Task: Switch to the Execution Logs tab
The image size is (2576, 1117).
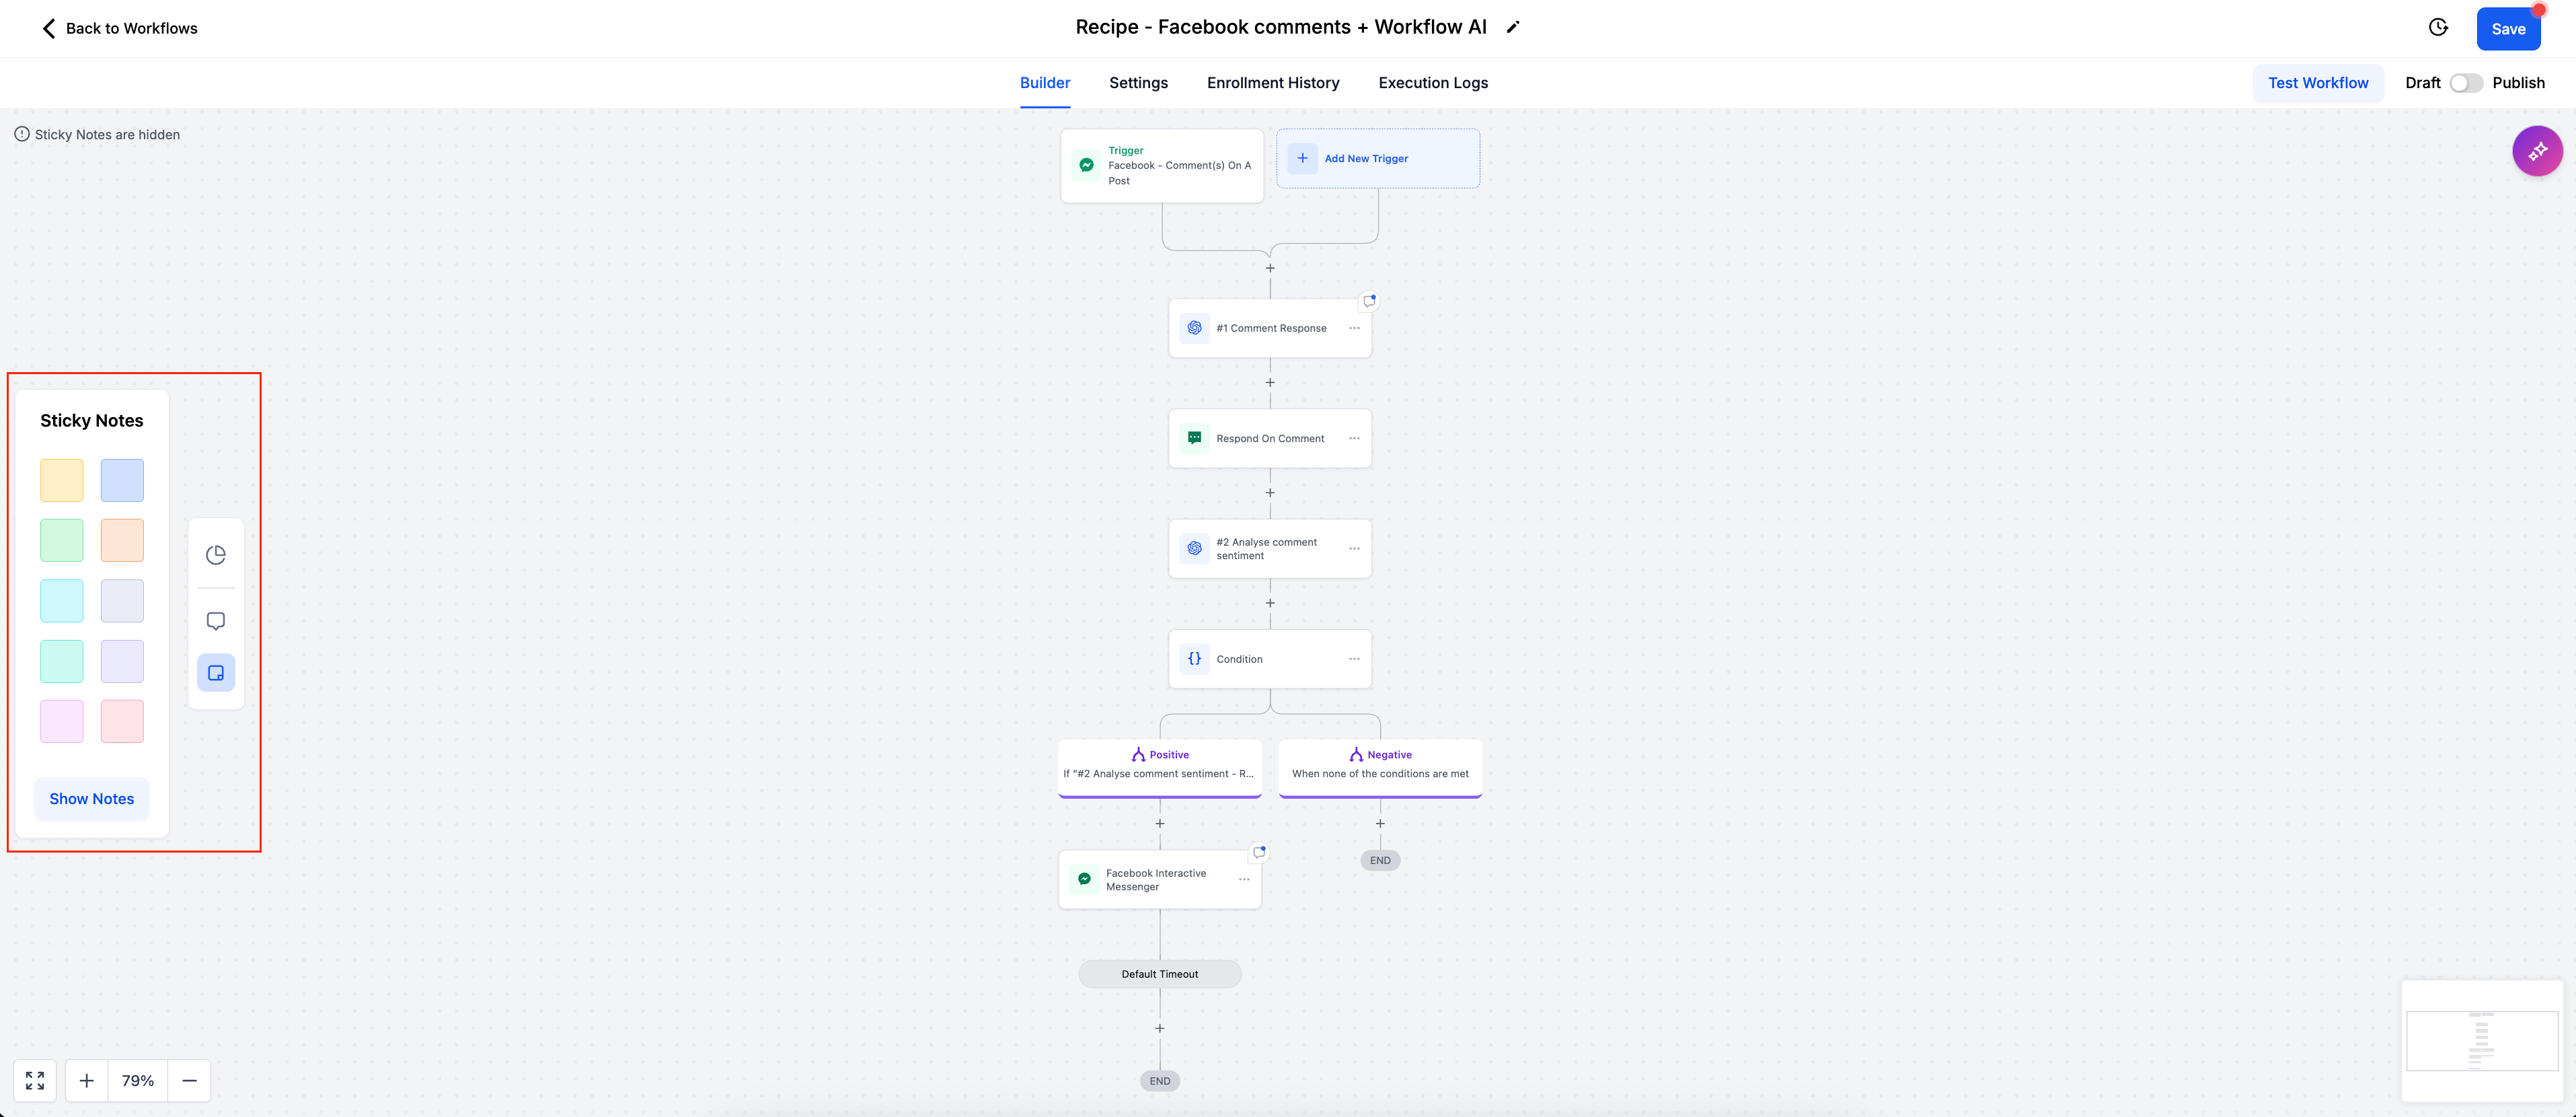Action: coord(1433,82)
